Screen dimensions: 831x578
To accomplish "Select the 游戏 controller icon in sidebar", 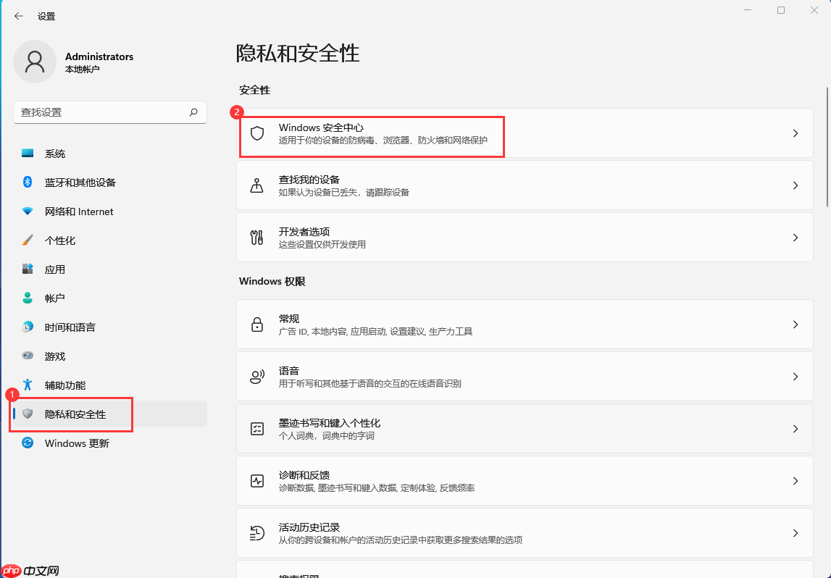I will tap(26, 356).
